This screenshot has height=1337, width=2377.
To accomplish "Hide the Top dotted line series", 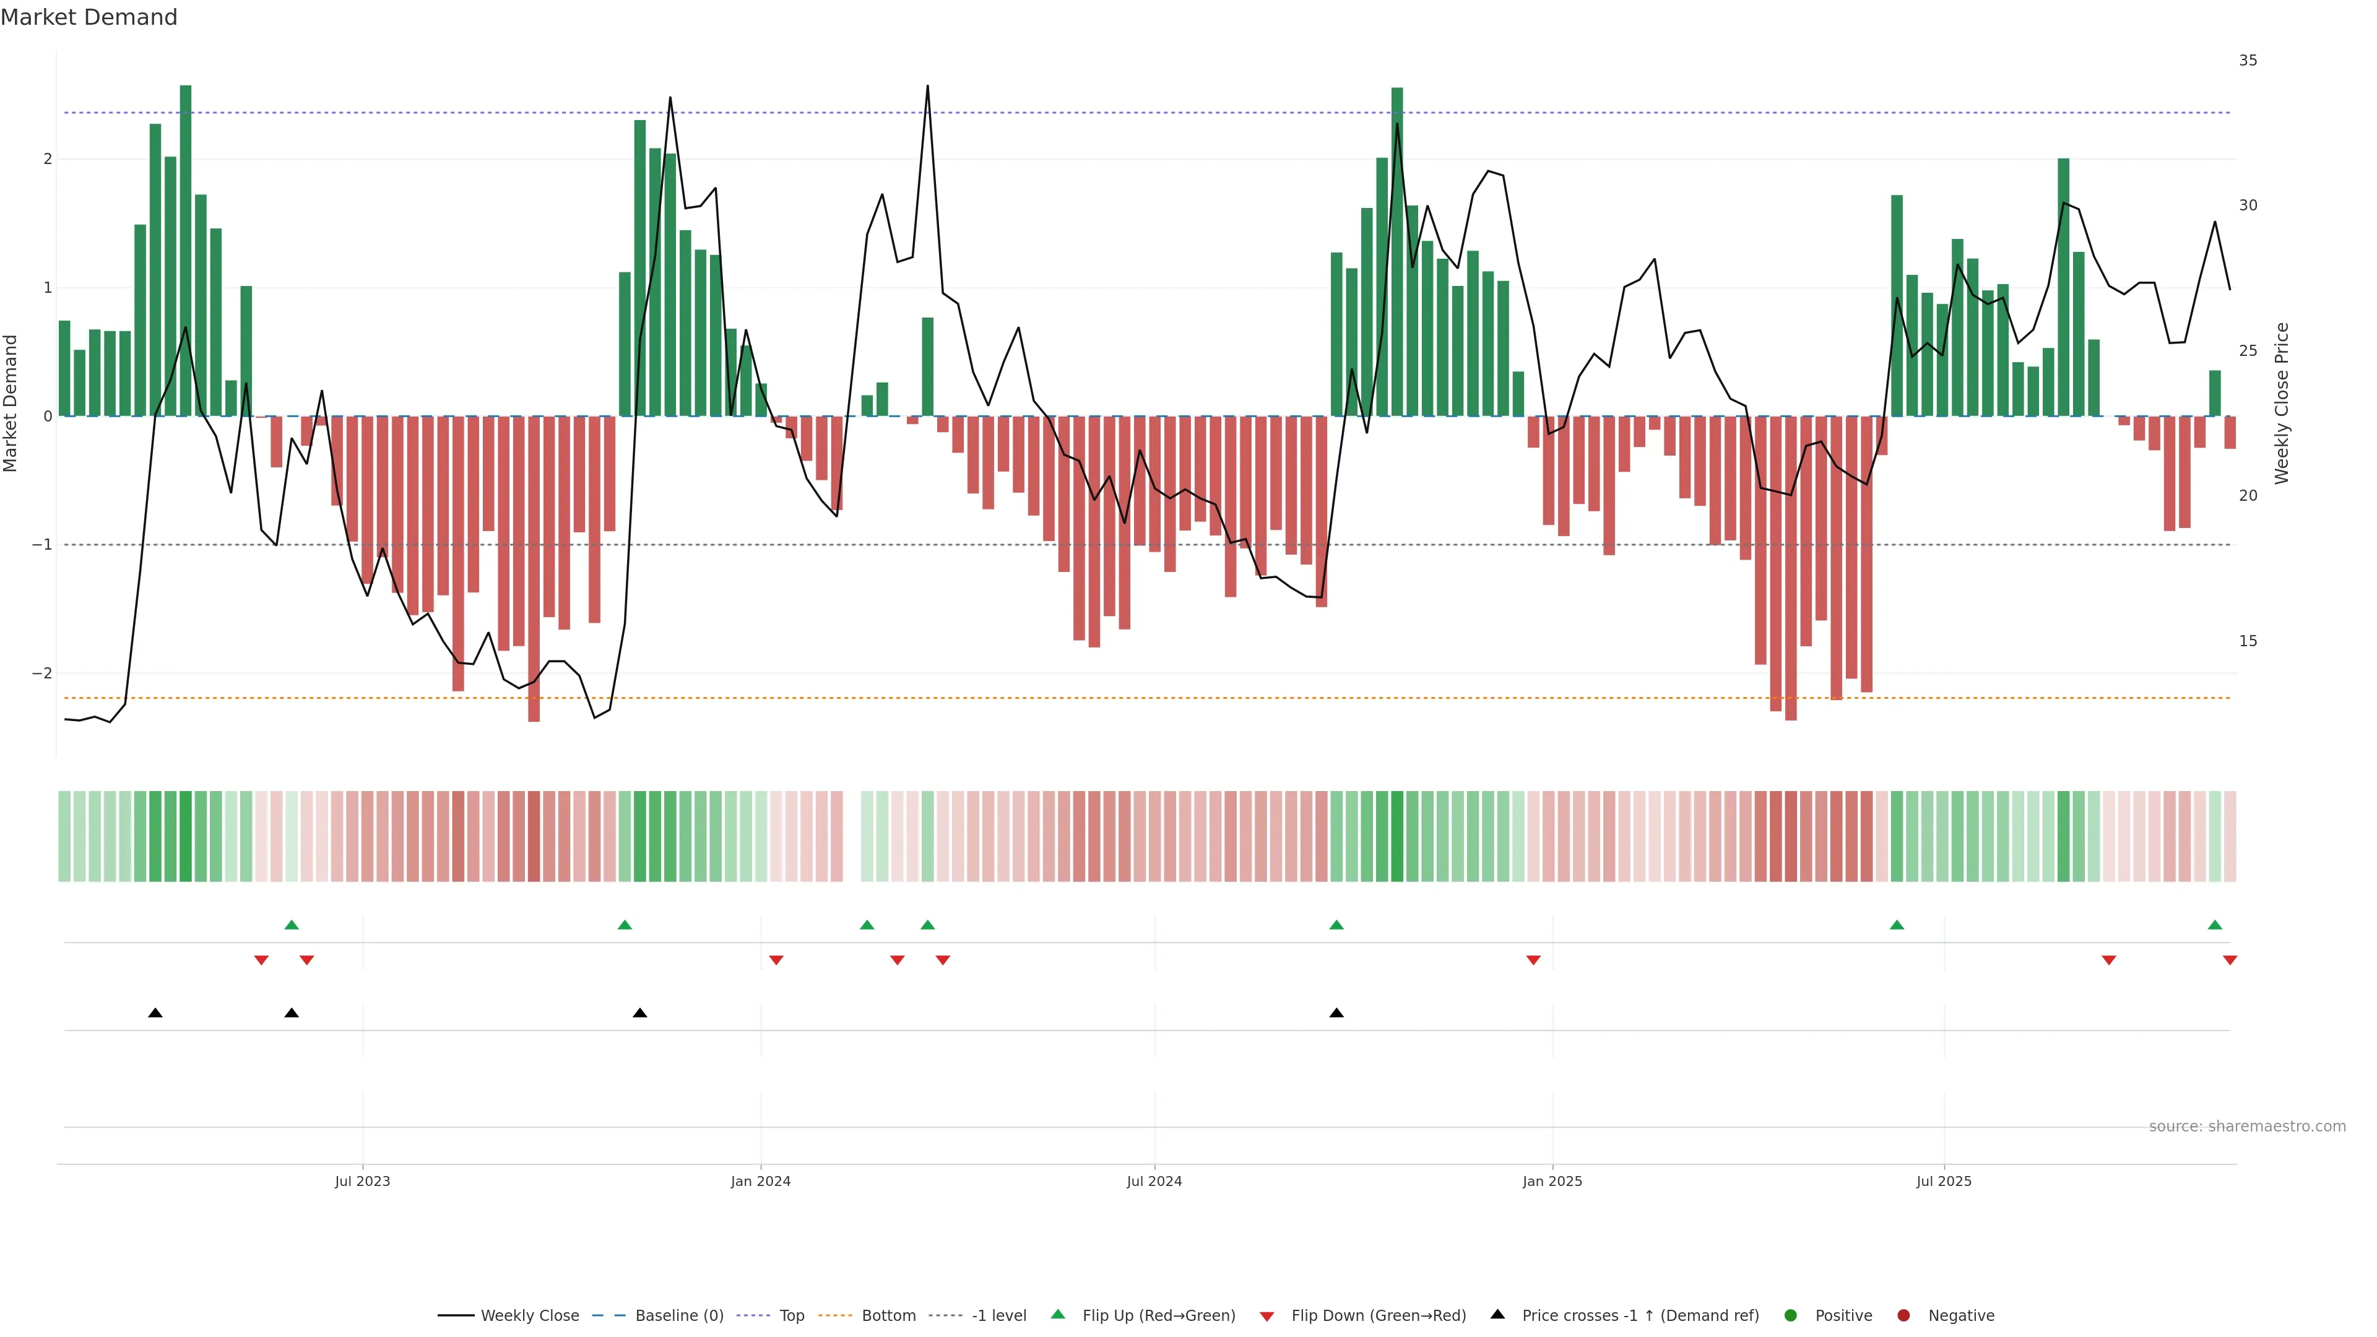I will coord(791,1315).
